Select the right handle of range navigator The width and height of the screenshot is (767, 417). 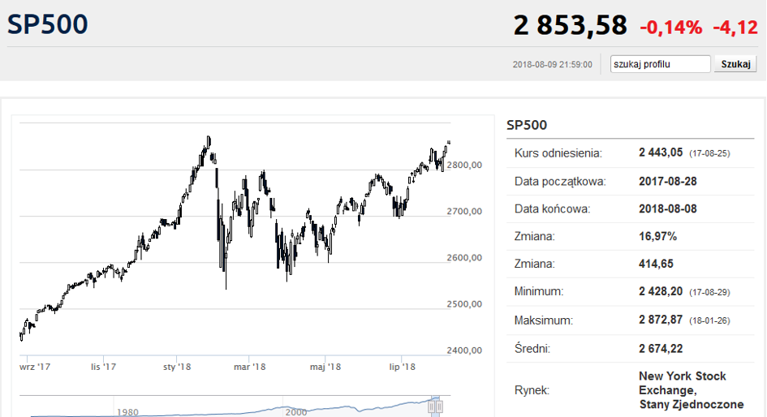438,406
